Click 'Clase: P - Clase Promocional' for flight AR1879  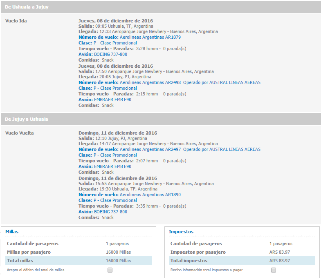point(108,43)
